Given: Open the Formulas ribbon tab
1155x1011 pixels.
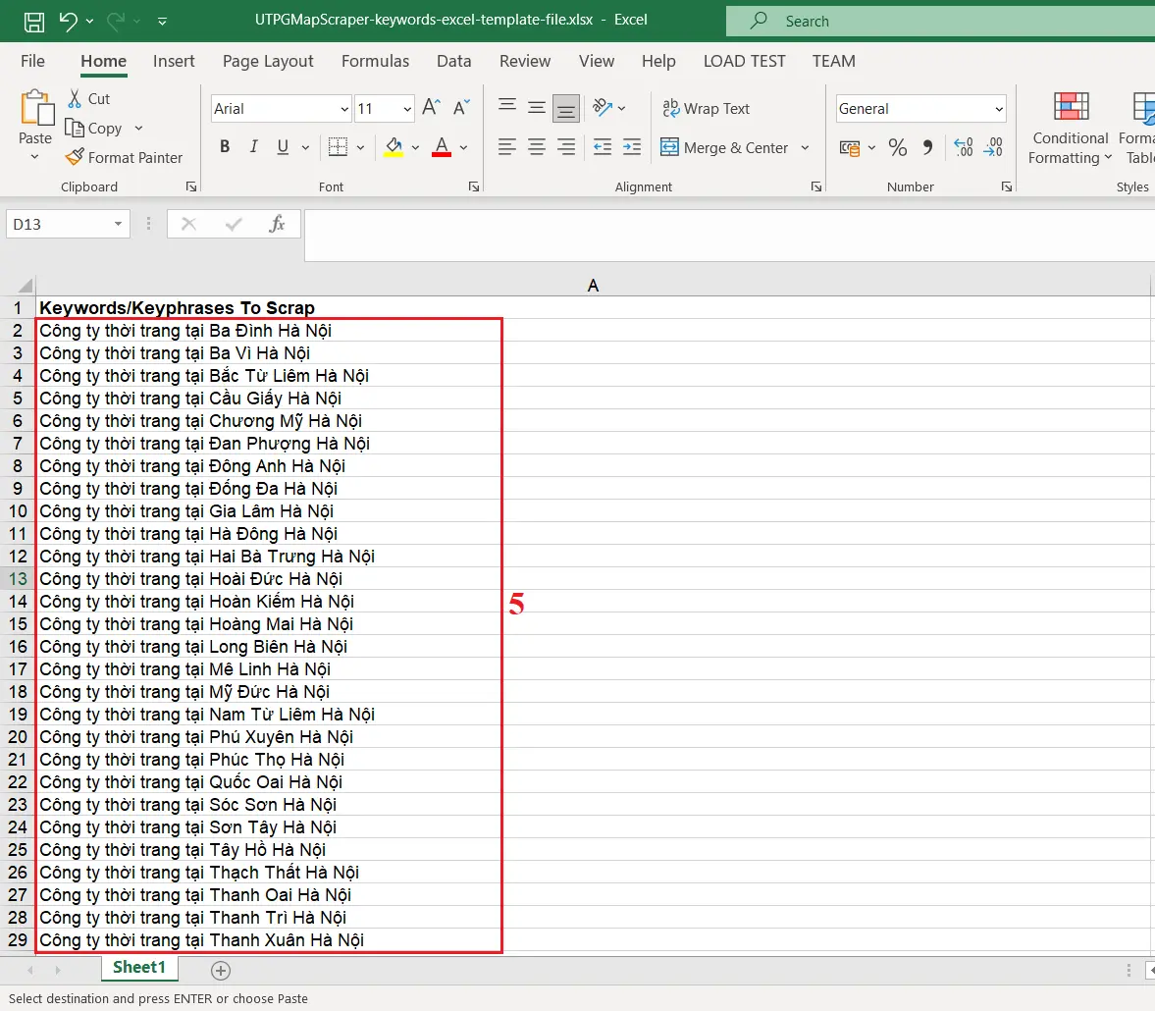Looking at the screenshot, I should [x=375, y=61].
